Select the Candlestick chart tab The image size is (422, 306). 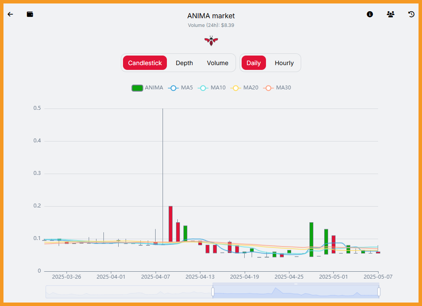(x=145, y=63)
